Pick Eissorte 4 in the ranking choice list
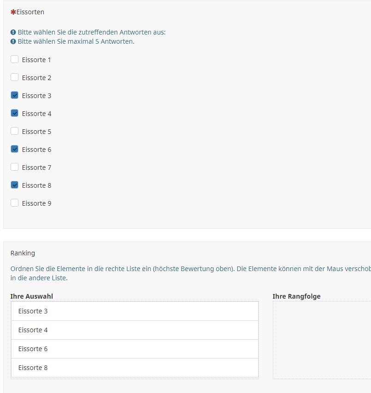Image resolution: width=371 pixels, height=393 pixels. [134, 330]
